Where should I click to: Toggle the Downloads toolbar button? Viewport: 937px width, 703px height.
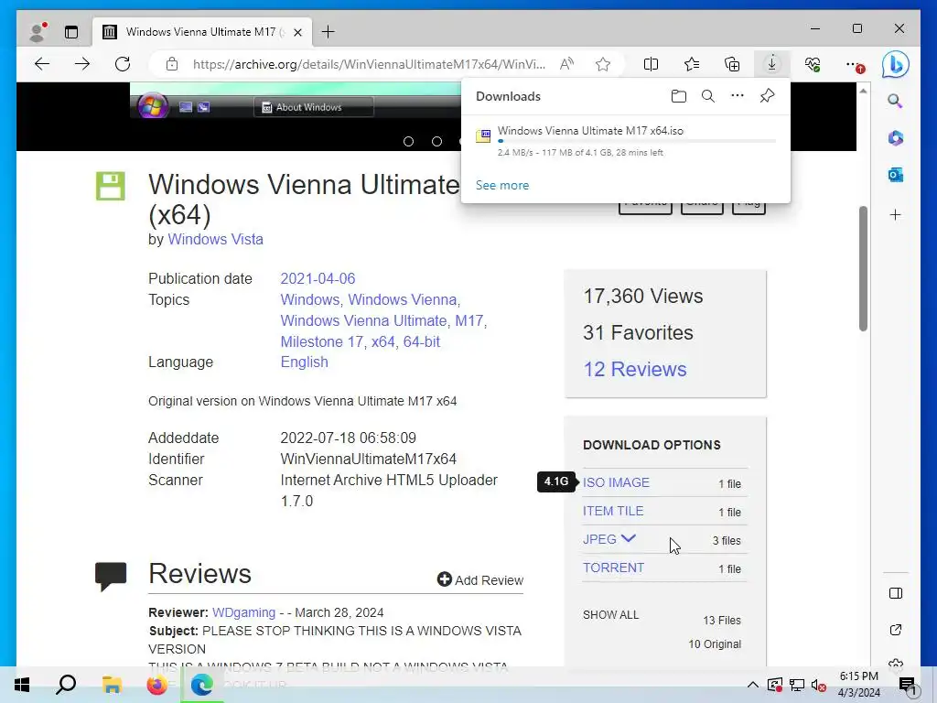coord(772,64)
